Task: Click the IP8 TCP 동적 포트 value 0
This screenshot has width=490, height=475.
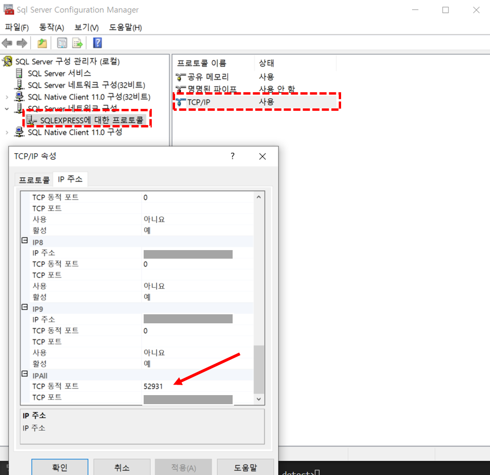Action: coord(146,264)
